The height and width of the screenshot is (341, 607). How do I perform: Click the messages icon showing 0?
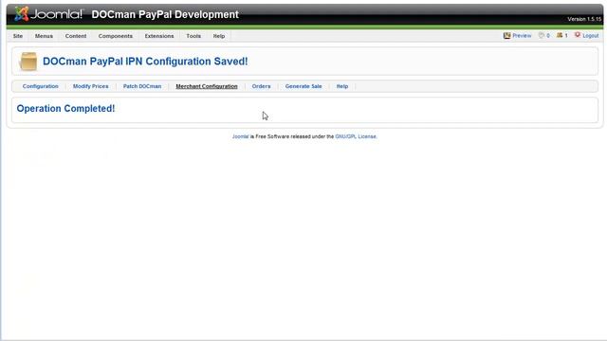coord(542,36)
